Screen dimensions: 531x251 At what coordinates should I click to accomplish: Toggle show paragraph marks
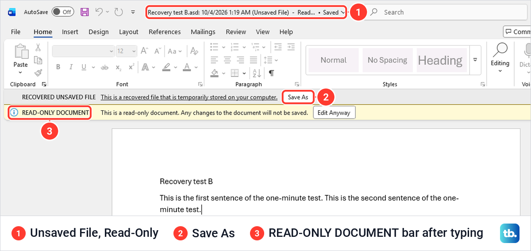coord(271,73)
